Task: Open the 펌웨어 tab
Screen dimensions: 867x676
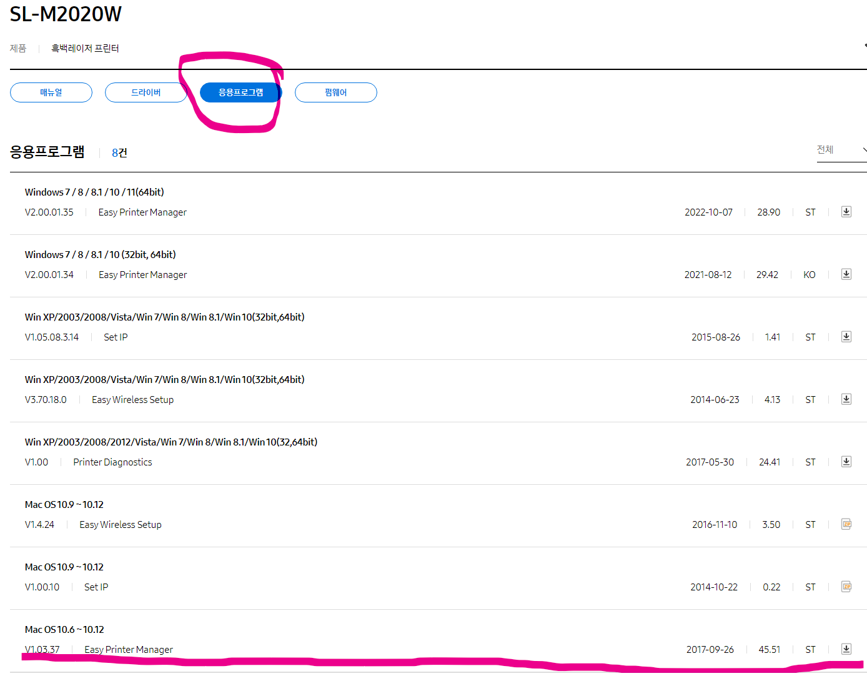Action: [336, 92]
